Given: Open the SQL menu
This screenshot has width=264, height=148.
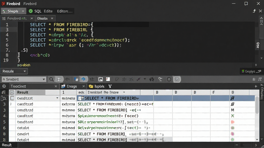Looking at the screenshot, I should pyautogui.click(x=38, y=11).
